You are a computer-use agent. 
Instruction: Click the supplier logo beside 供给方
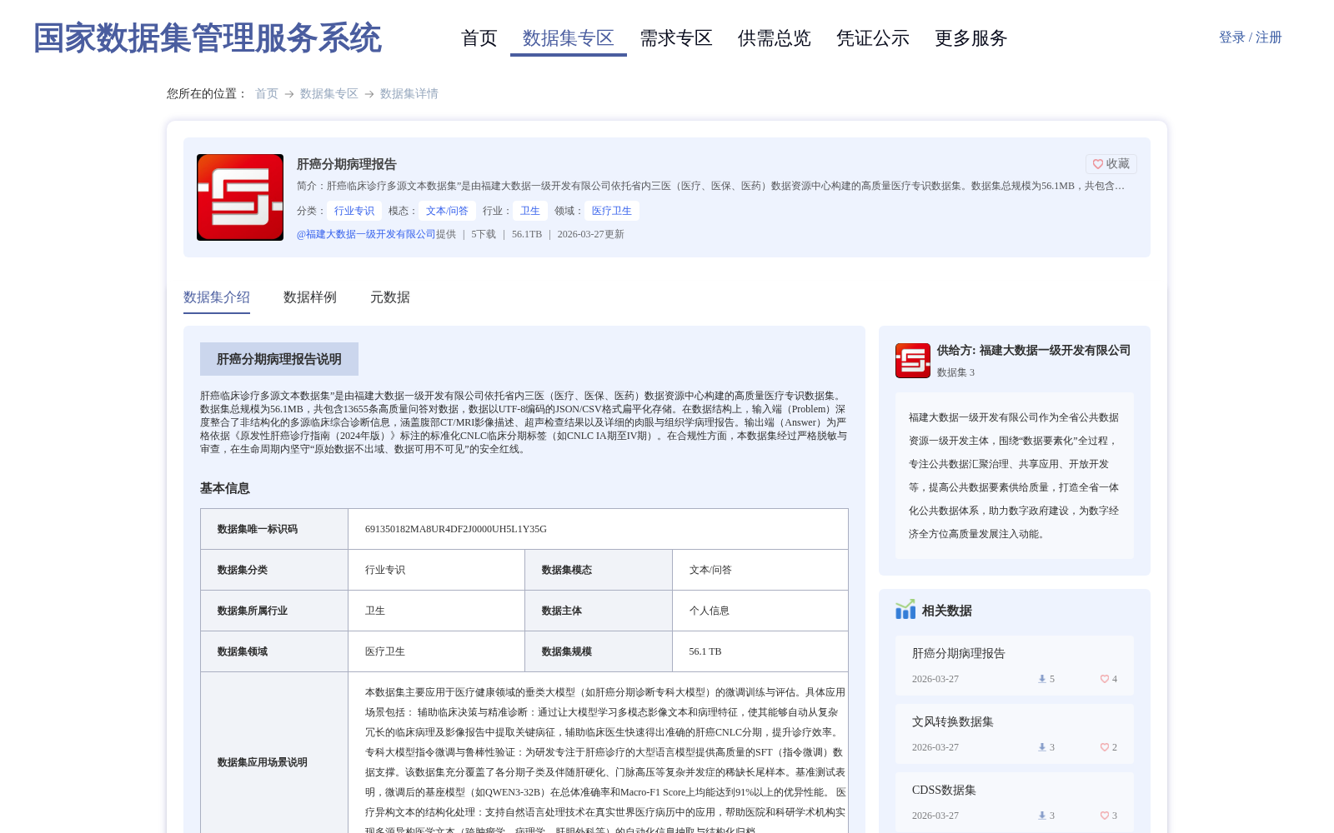click(913, 361)
